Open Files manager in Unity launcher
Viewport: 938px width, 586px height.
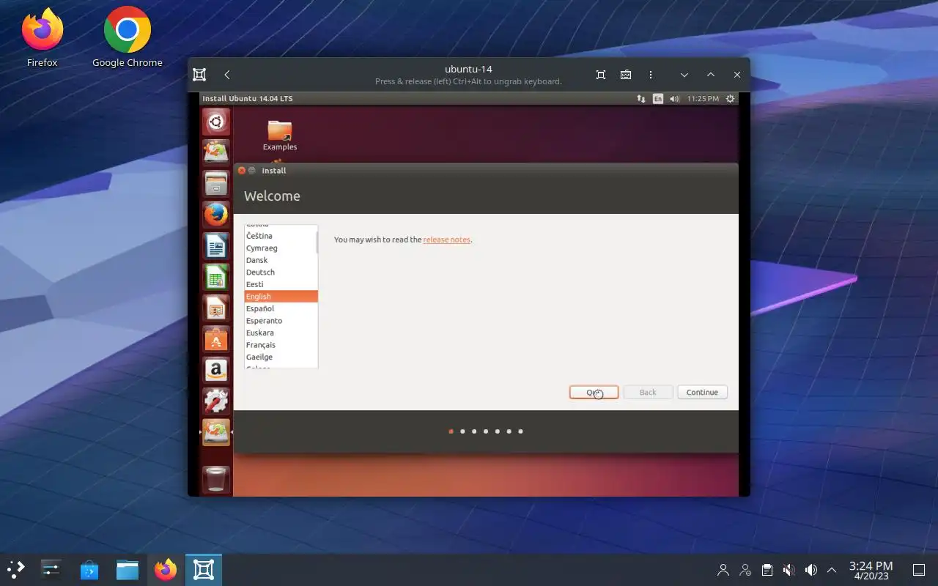pyautogui.click(x=216, y=183)
